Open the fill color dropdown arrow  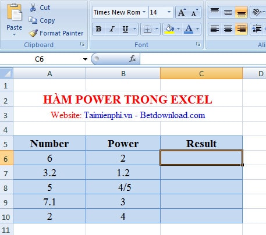pyautogui.click(x=178, y=29)
